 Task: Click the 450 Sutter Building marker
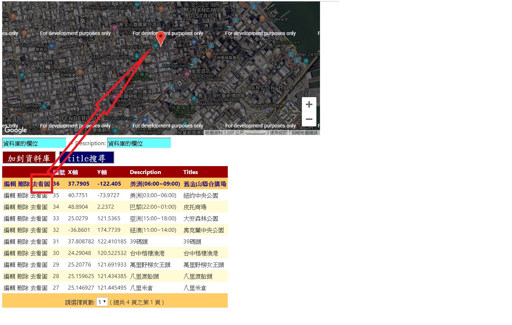click(137, 56)
